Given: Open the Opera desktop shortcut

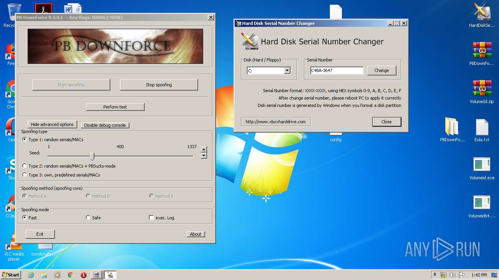Looking at the screenshot, I should (10, 129).
